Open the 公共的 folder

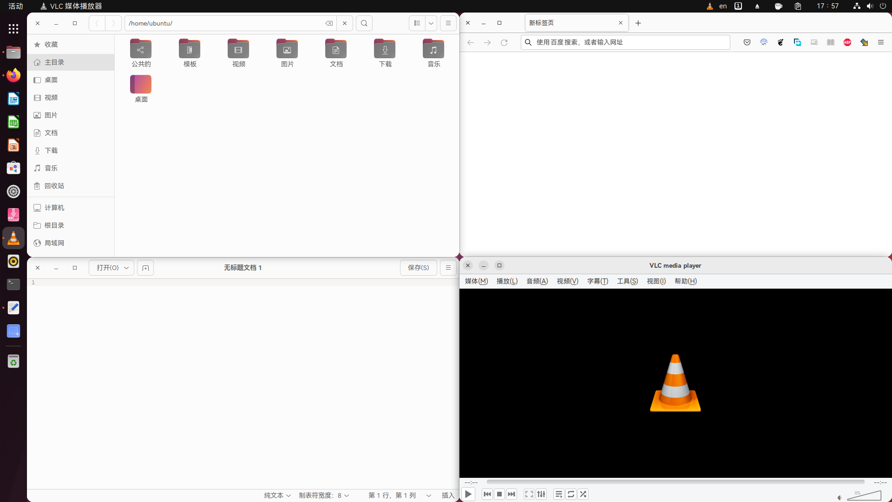coord(141,53)
